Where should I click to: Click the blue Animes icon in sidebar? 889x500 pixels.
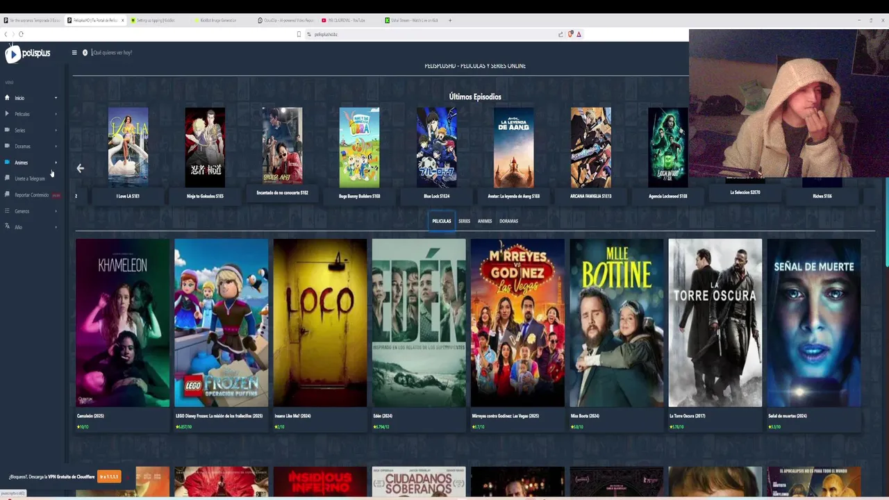(x=7, y=162)
